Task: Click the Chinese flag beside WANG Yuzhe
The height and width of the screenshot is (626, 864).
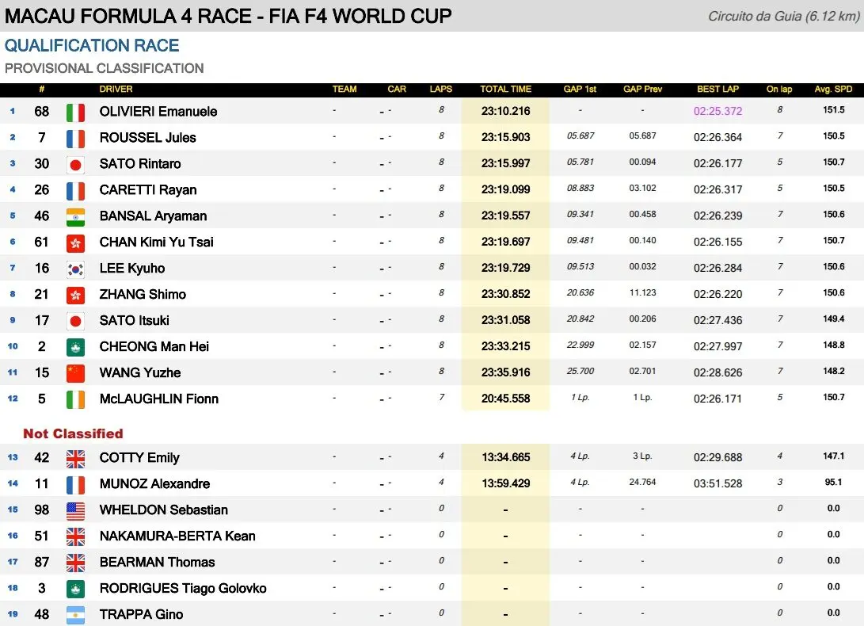Action: 75,373
